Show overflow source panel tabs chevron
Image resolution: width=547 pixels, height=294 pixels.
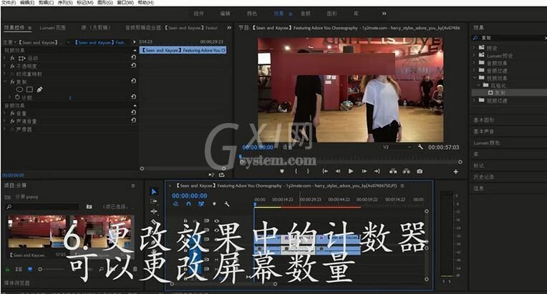coord(229,27)
